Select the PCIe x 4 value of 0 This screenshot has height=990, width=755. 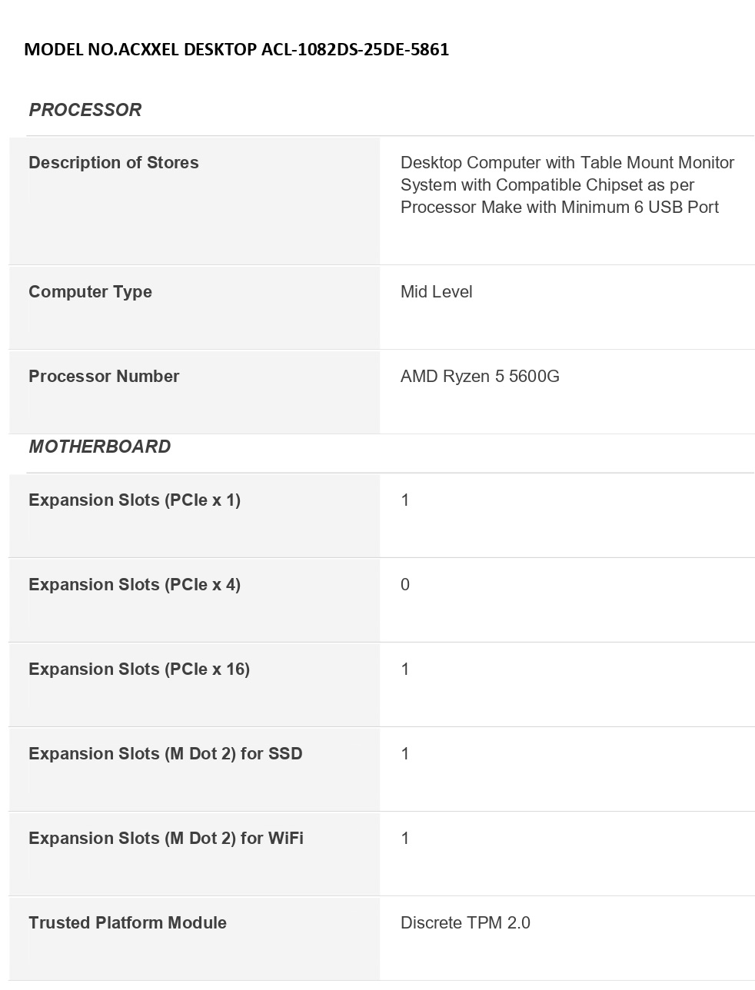405,585
